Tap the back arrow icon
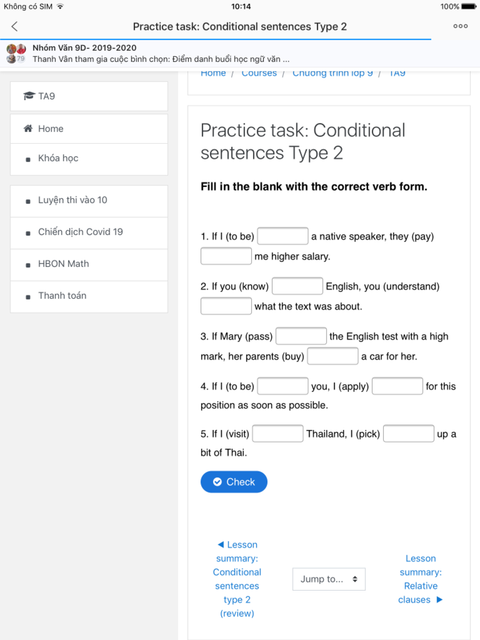The height and width of the screenshot is (640, 480). 15,27
